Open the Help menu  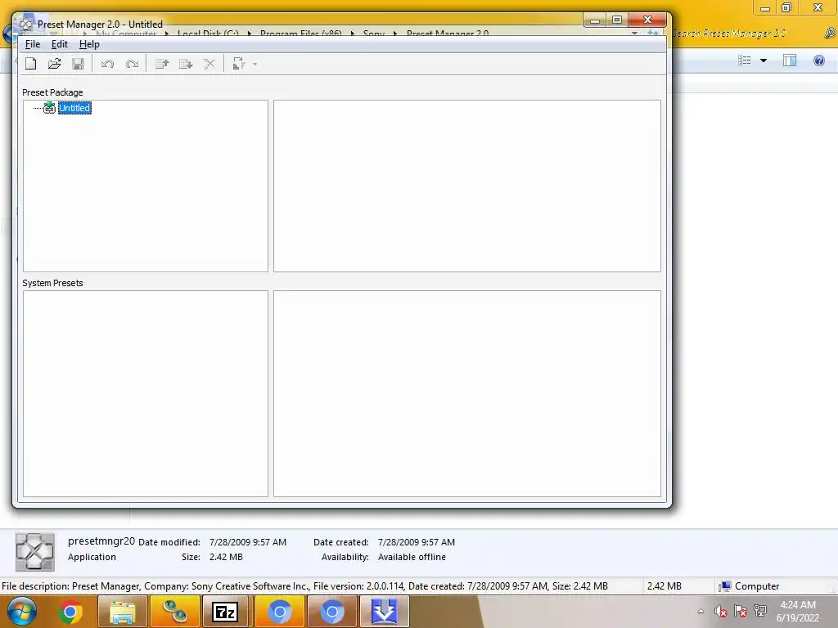89,44
